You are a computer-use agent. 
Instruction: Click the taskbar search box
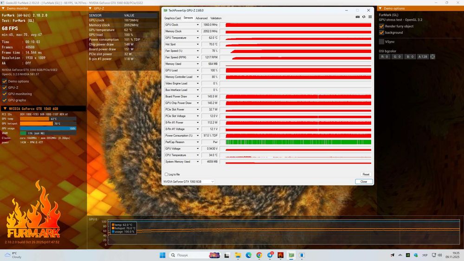tap(195, 255)
